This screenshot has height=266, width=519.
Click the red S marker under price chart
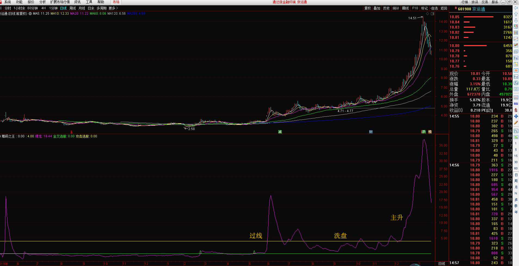[72, 132]
